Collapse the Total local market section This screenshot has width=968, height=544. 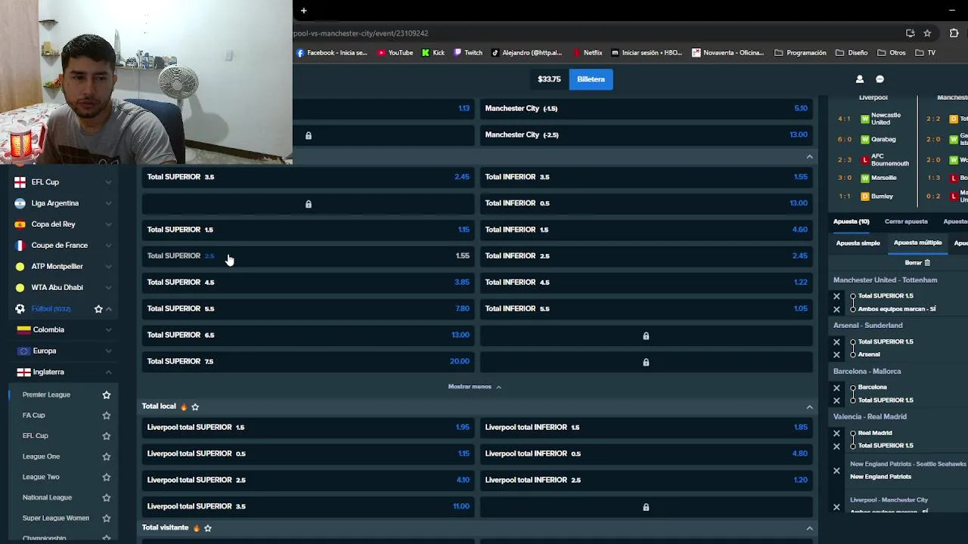[809, 407]
